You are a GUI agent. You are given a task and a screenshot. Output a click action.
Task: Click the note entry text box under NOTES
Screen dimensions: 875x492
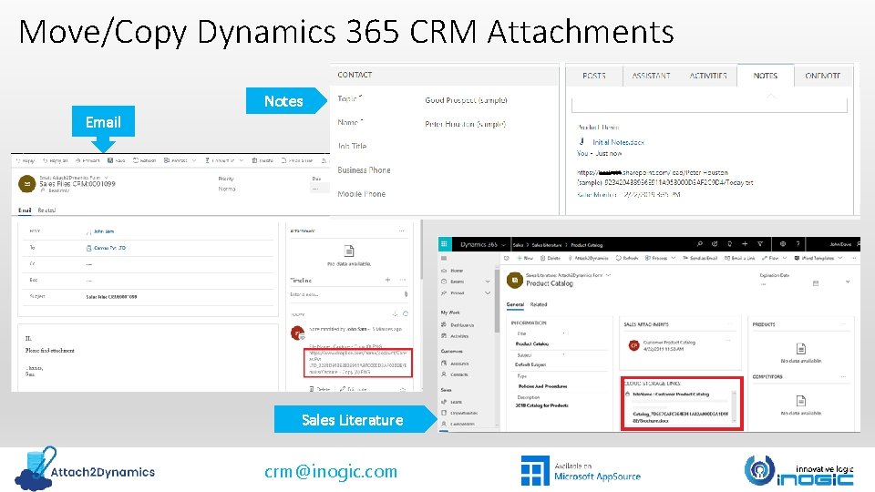coord(709,105)
